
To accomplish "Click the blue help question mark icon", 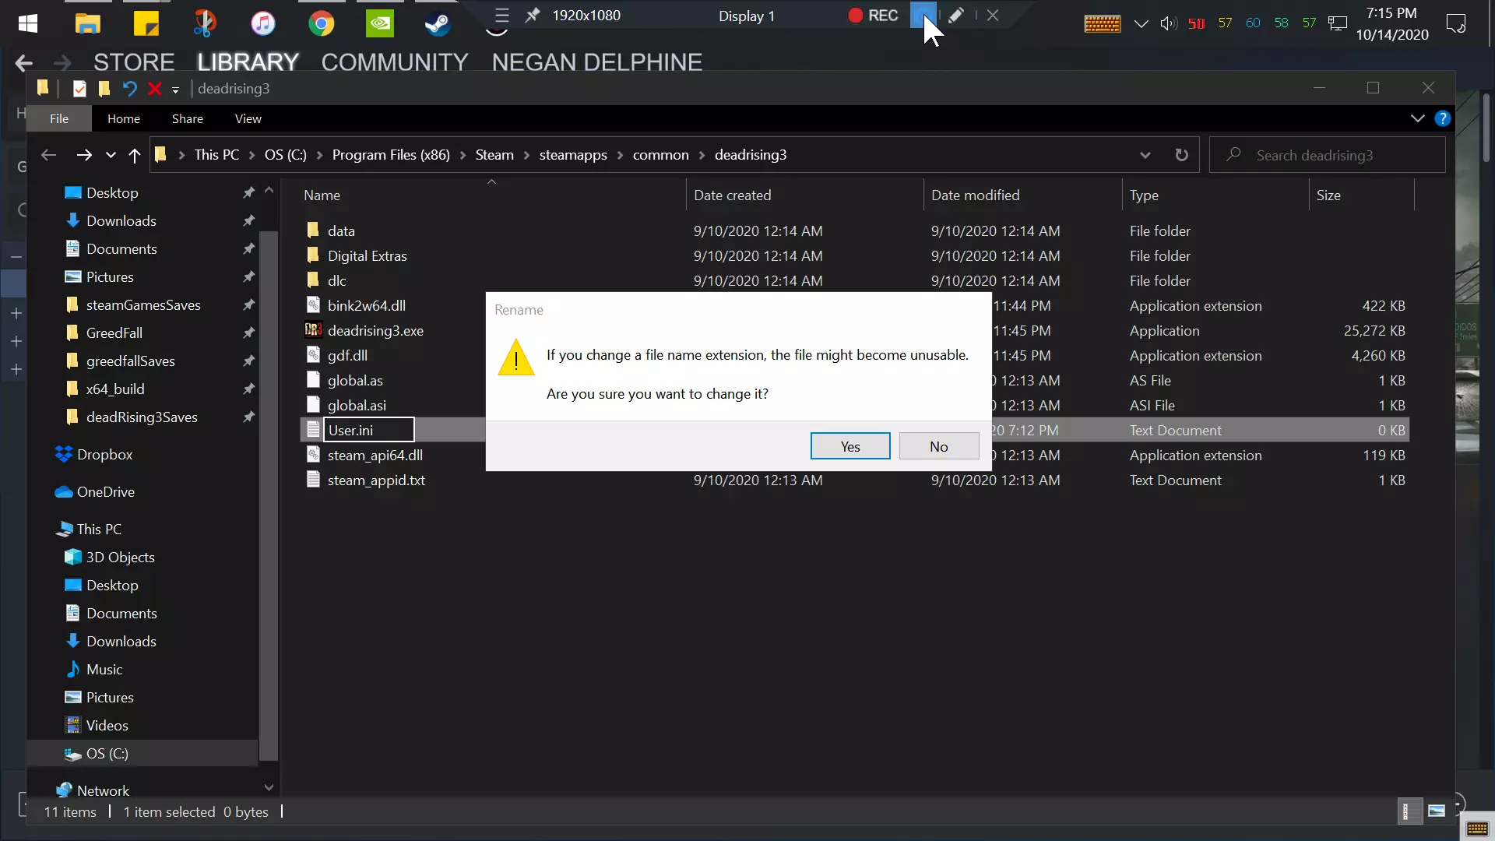I will [x=1442, y=118].
